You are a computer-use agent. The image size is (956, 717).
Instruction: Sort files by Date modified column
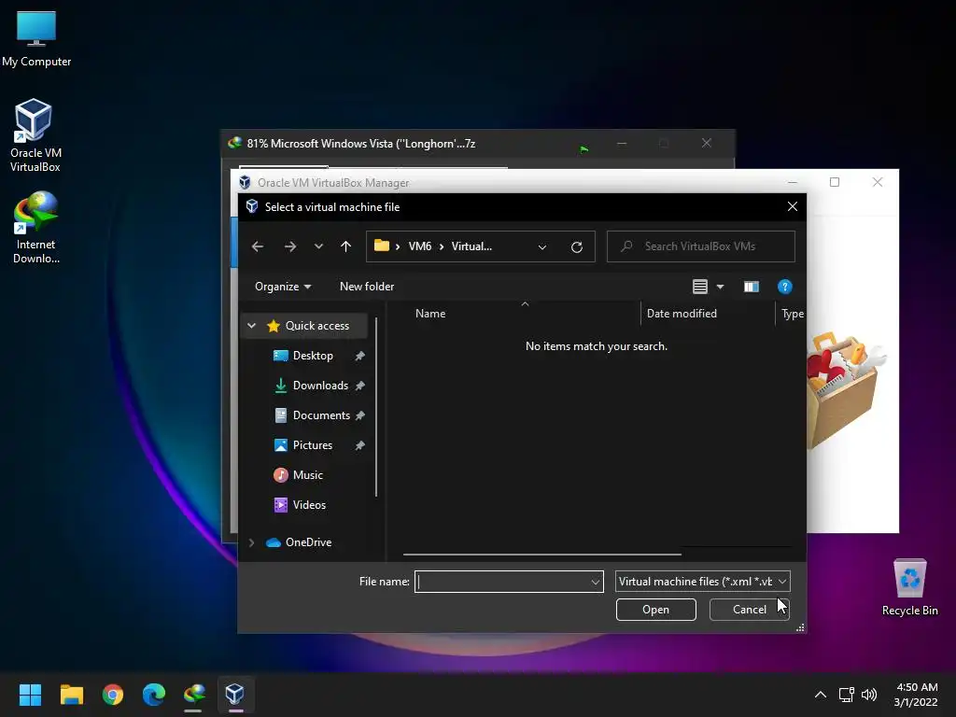[x=682, y=314]
